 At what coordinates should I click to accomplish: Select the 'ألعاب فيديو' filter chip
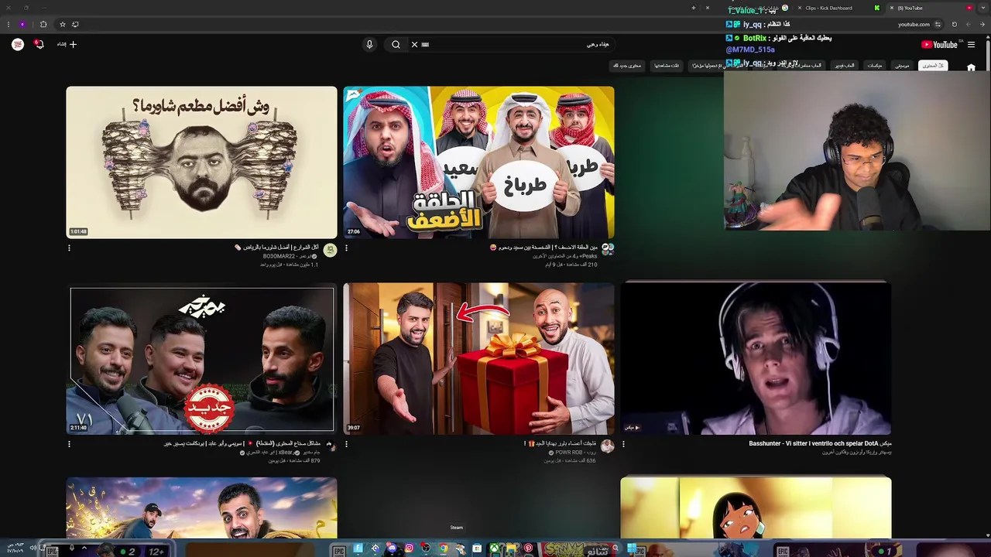pyautogui.click(x=845, y=66)
